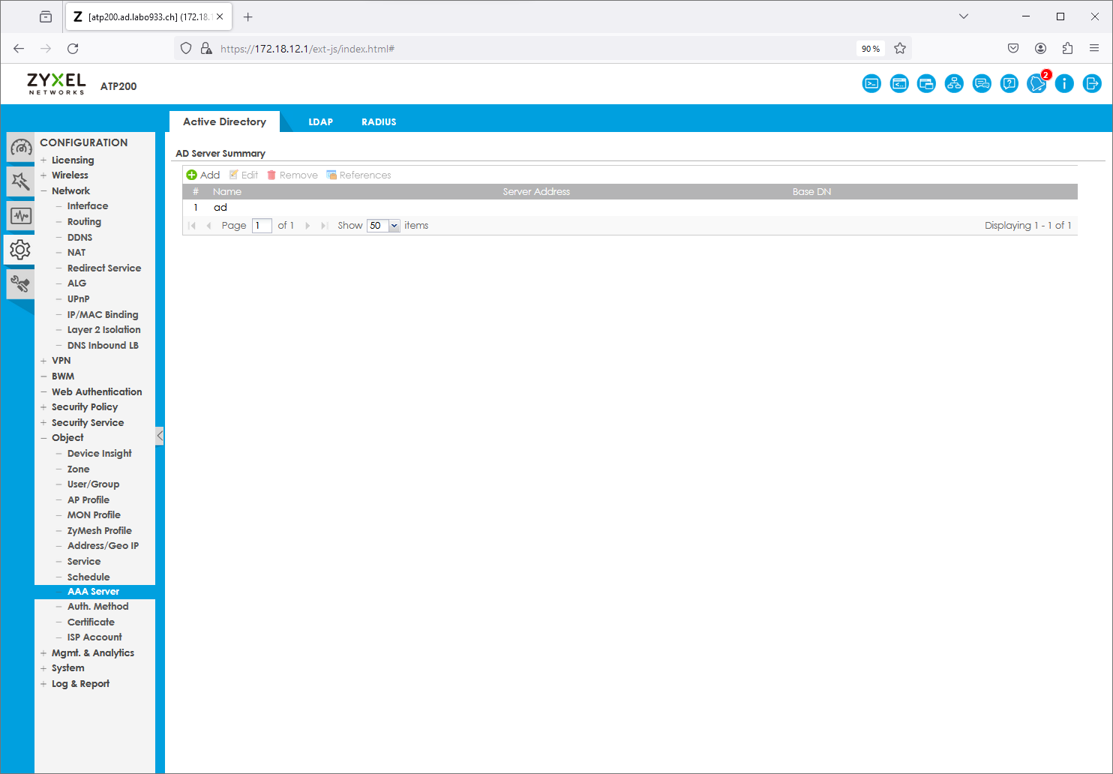
Task: Bookmark this page star icon
Action: (900, 49)
